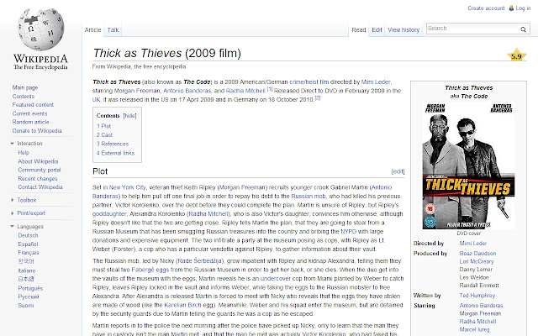
Task: Jump to 1 Plot in contents
Action: pos(103,126)
